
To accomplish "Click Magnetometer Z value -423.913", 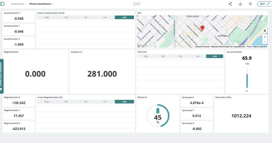I will coord(19,129).
